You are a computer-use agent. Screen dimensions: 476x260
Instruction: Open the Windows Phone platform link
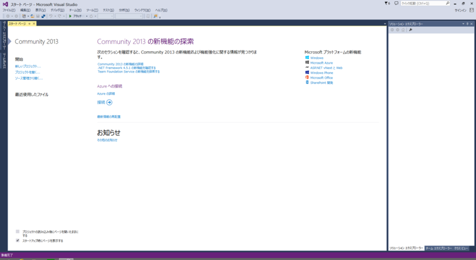pos(321,73)
